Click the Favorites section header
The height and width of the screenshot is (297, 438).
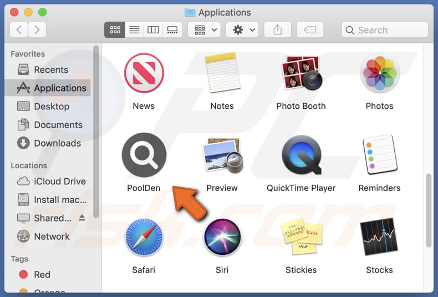28,54
